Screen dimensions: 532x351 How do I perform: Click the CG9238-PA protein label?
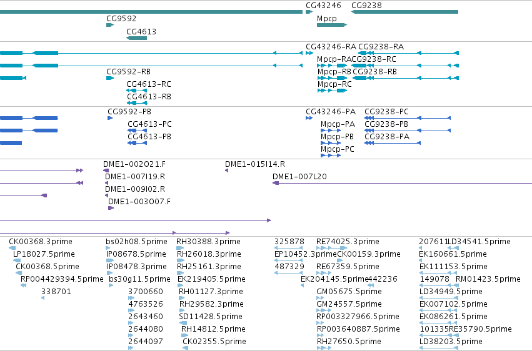pyautogui.click(x=387, y=137)
